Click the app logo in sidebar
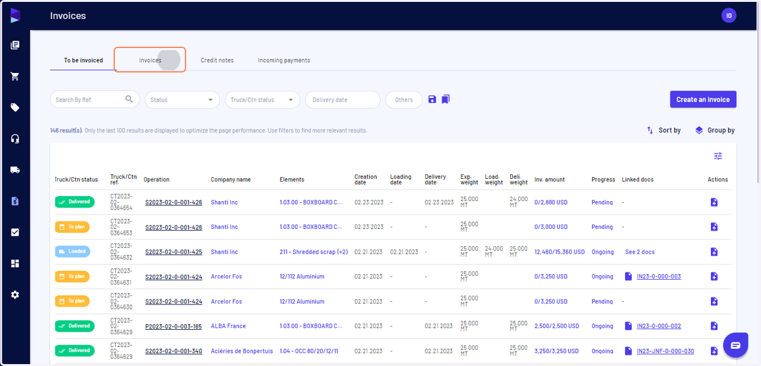Viewport: 761px width, 366px height. 15,16
